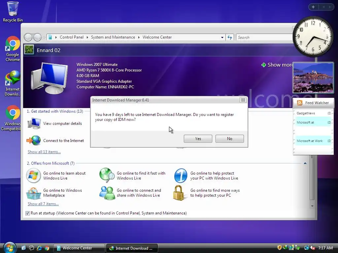Click Switch between windows in Quick Launch

click(31, 248)
